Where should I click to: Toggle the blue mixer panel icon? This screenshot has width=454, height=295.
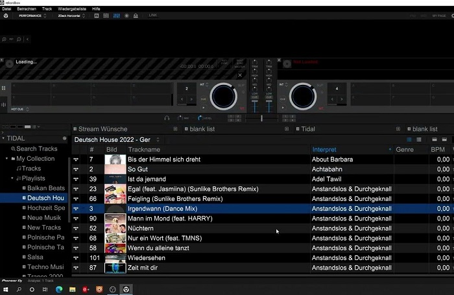click(116, 16)
